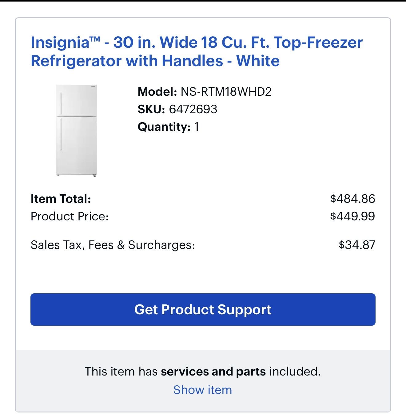The width and height of the screenshot is (406, 418).
Task: Click the Quantity: 1 line
Action: (169, 127)
